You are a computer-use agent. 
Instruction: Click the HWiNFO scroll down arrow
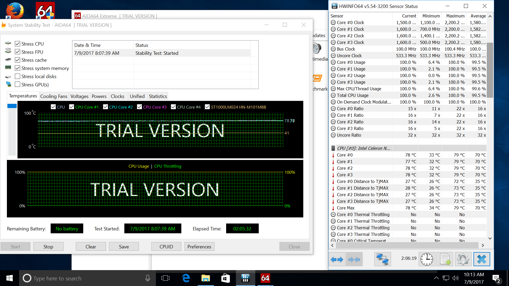[490, 238]
